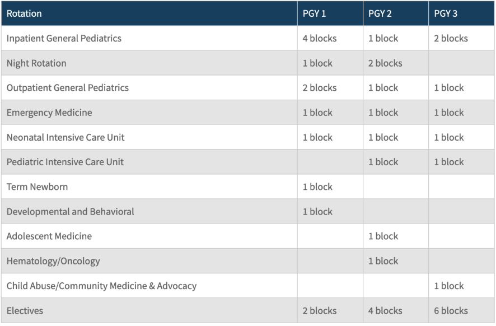Screen dimensions: 496x326
Task: Select Pediatric Intensive Care Unit label
Action: pos(65,162)
